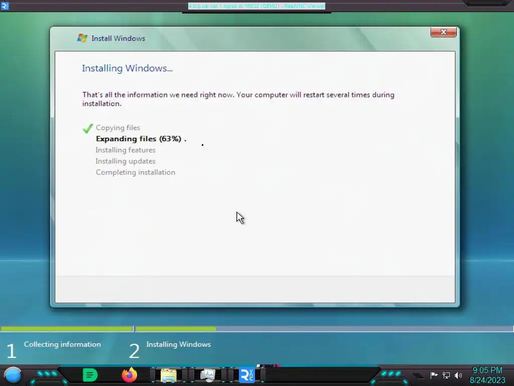Click Installing updates step text
The image size is (514, 386).
(x=125, y=161)
